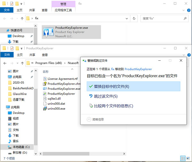Select ProductKeyExplorer.exe in the fix folder
The image size is (192, 162).
click(x=71, y=32)
